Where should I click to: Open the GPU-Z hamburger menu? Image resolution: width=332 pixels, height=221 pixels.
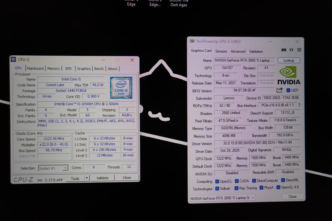299,50
